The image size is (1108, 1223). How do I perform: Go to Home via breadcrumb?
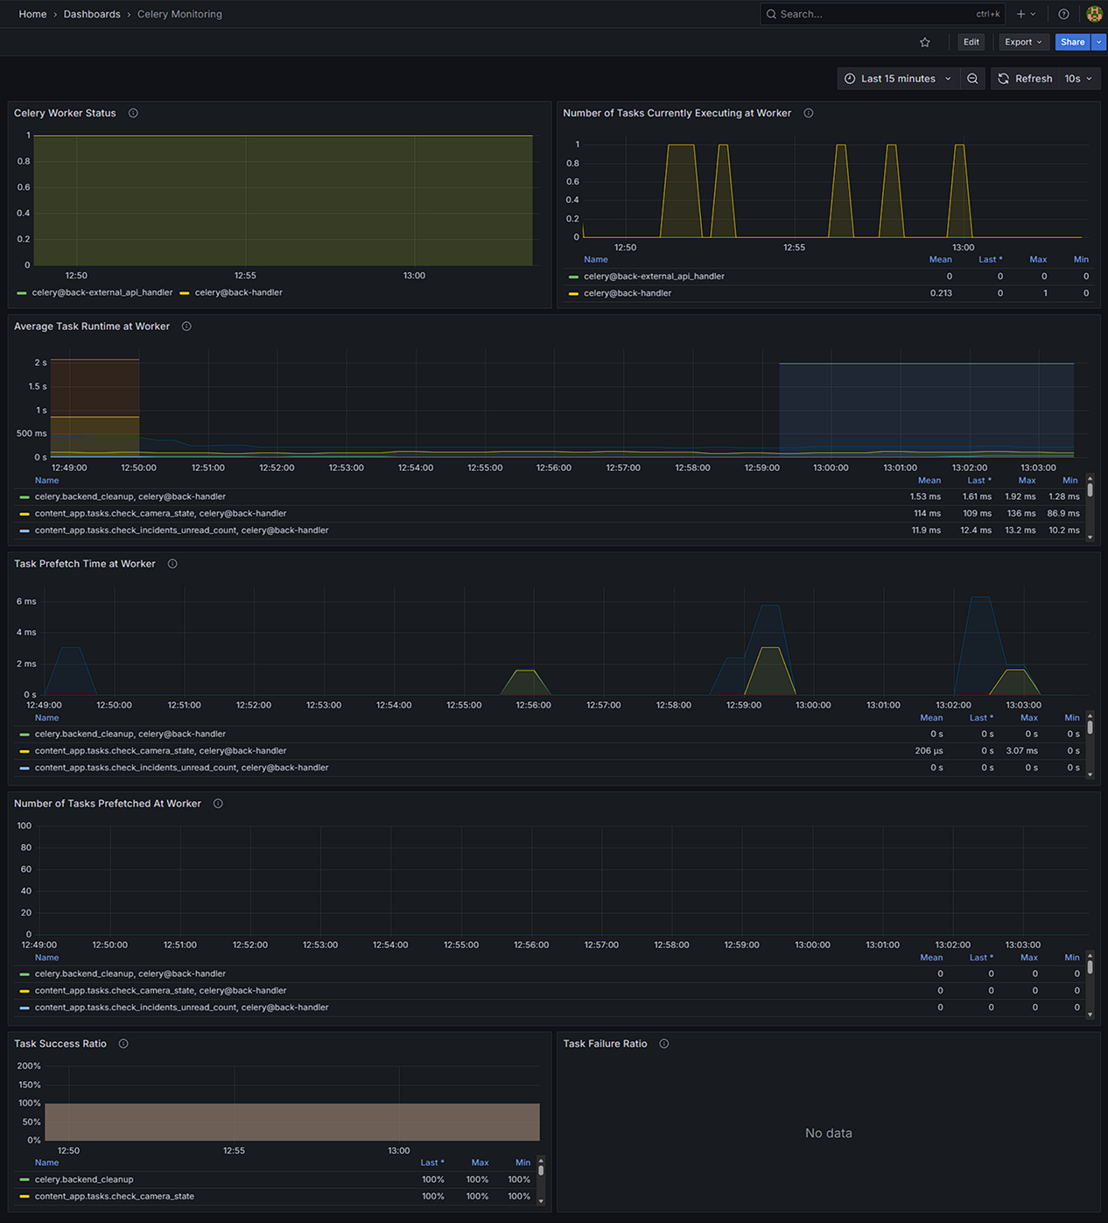pyautogui.click(x=32, y=14)
